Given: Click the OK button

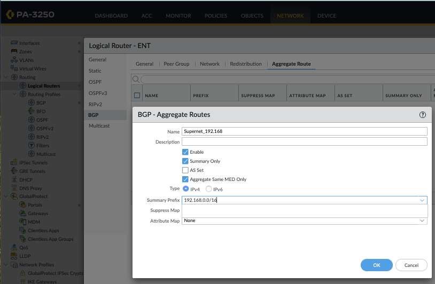Looking at the screenshot, I should (376, 265).
